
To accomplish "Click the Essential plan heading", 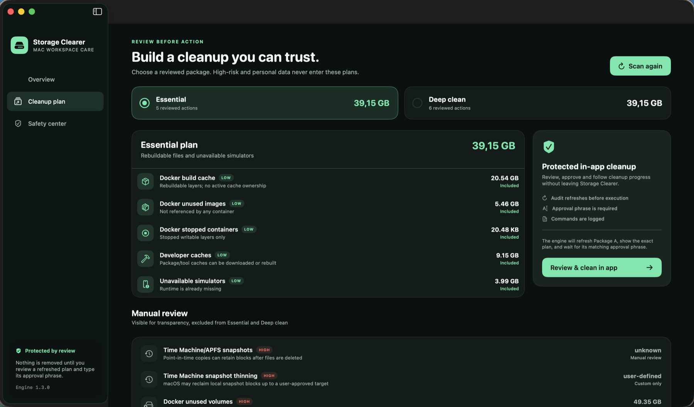I will pos(169,145).
